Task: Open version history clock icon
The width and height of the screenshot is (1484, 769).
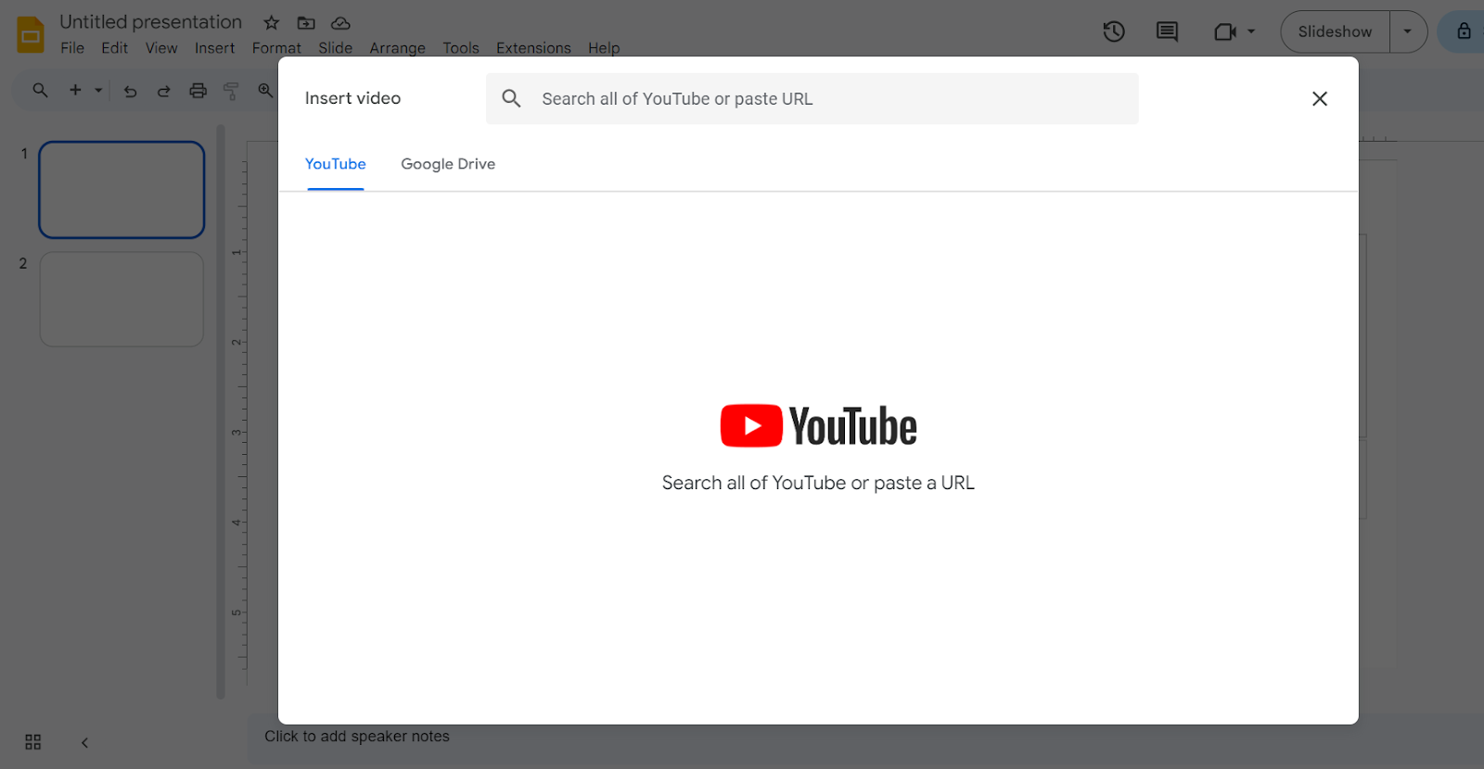Action: pos(1114,32)
